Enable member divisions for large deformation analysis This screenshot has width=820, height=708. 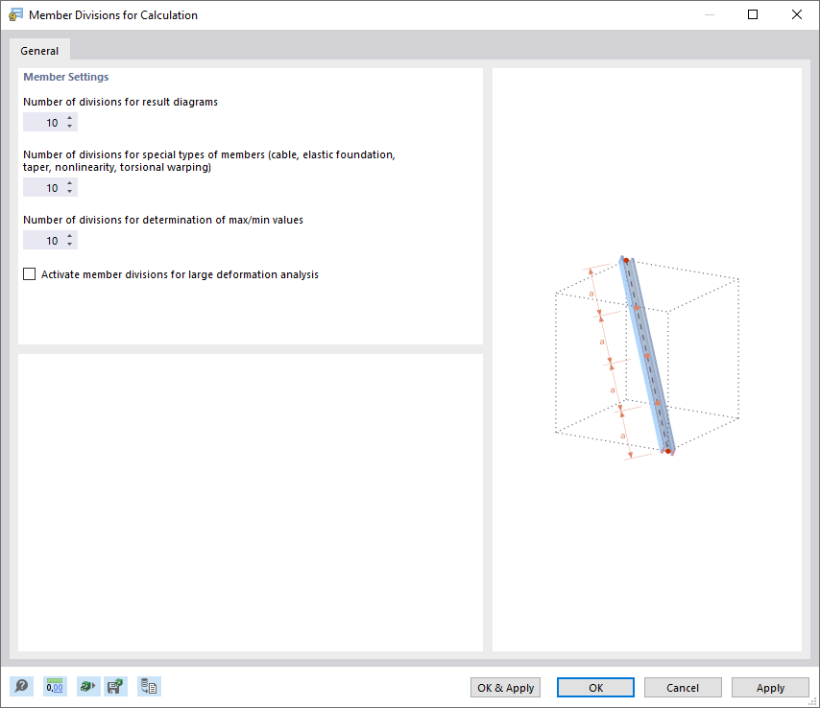point(29,274)
